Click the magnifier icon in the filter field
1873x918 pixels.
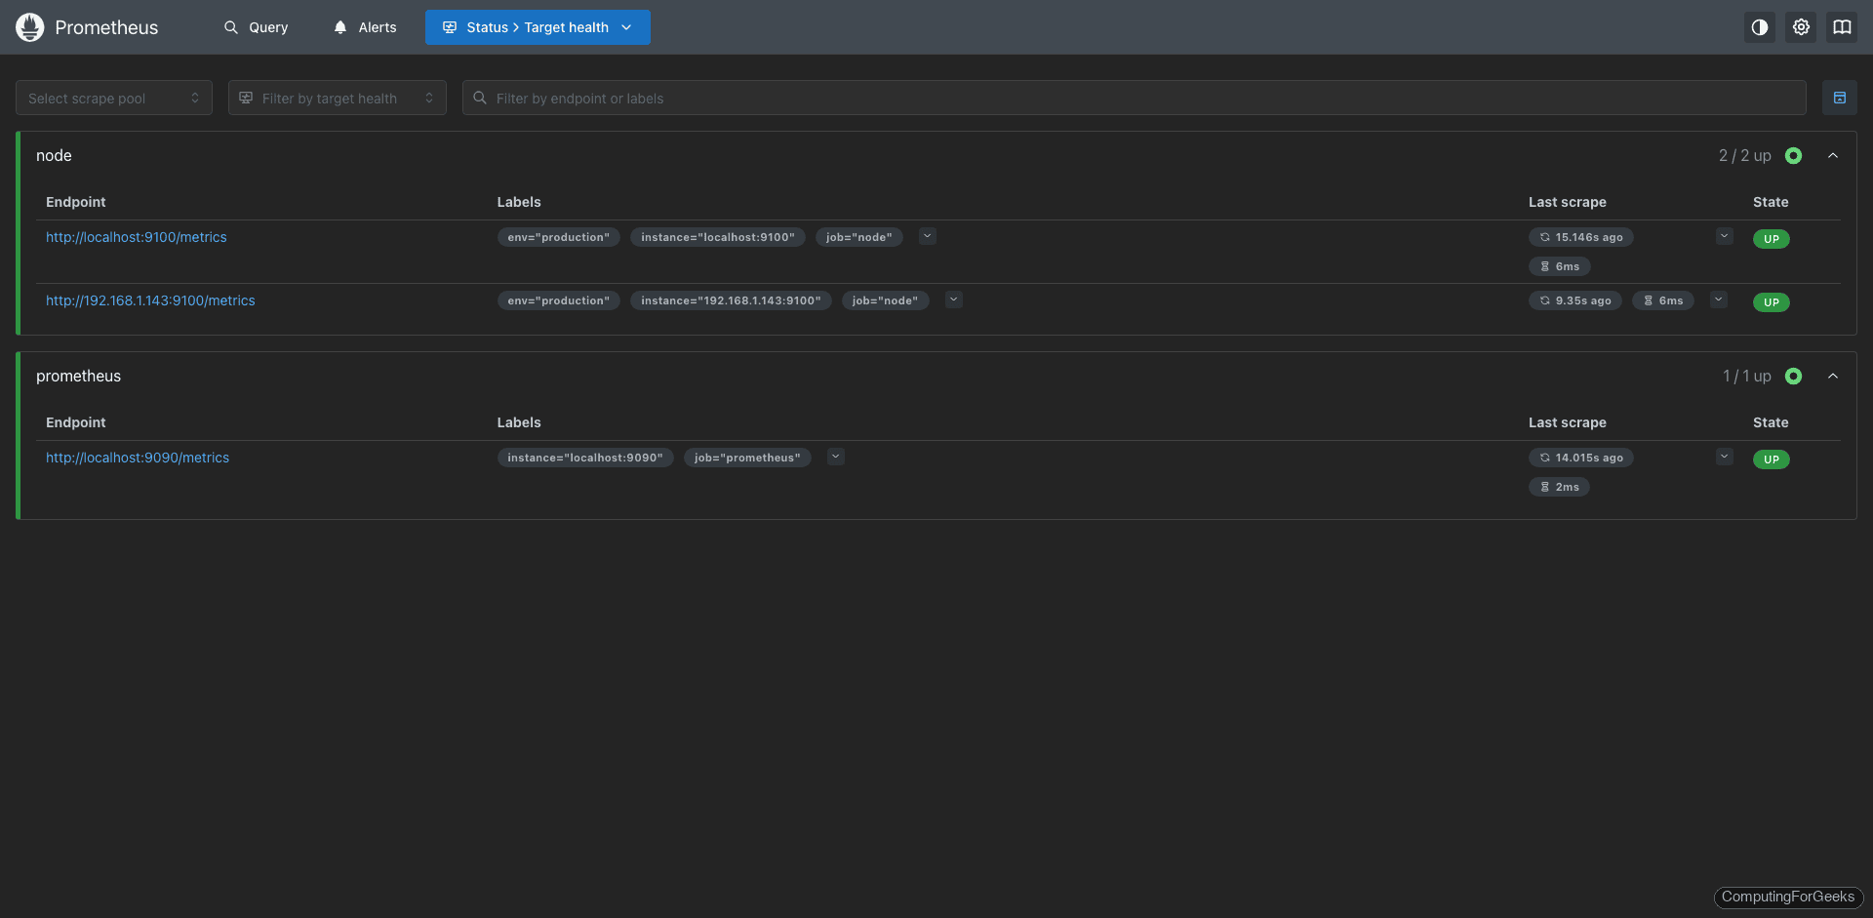coord(479,98)
